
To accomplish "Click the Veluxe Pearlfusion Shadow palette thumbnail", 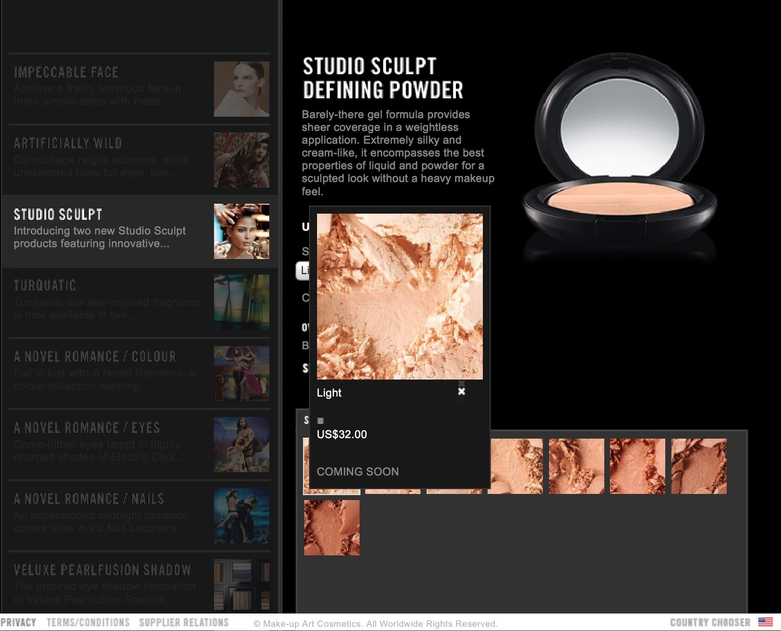I will pyautogui.click(x=242, y=585).
